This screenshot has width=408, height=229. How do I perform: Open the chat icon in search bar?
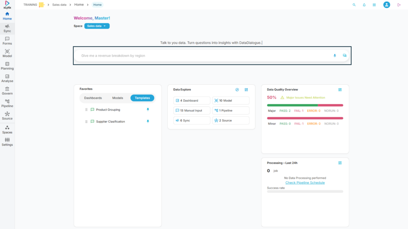(x=345, y=56)
